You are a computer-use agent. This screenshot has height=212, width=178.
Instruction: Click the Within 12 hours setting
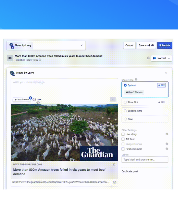tap(134, 92)
